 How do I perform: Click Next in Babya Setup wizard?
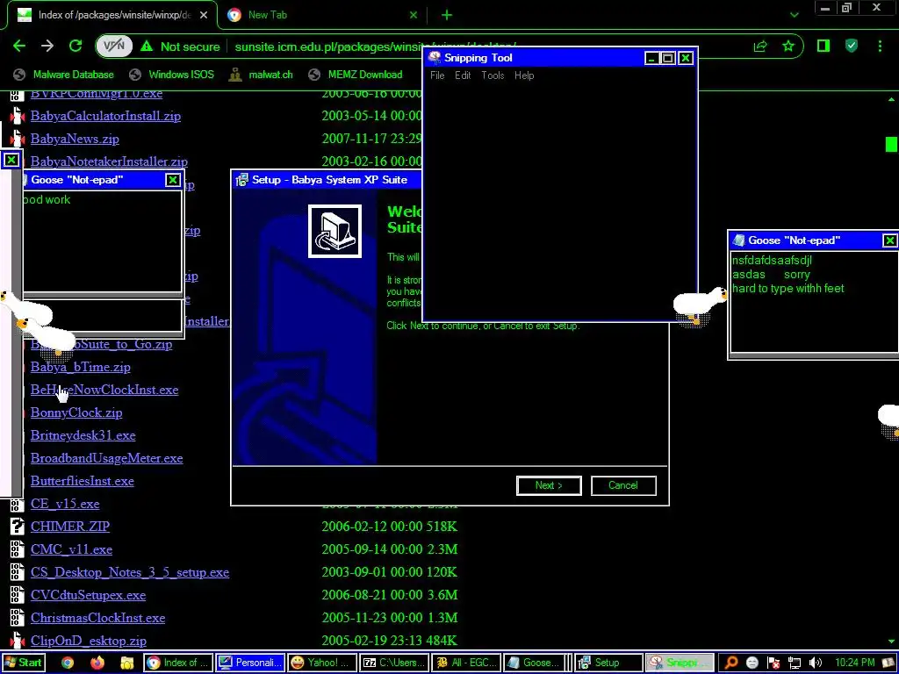click(549, 485)
